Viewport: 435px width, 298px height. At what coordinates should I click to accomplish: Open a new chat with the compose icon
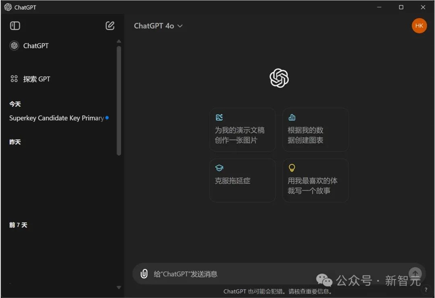(110, 26)
